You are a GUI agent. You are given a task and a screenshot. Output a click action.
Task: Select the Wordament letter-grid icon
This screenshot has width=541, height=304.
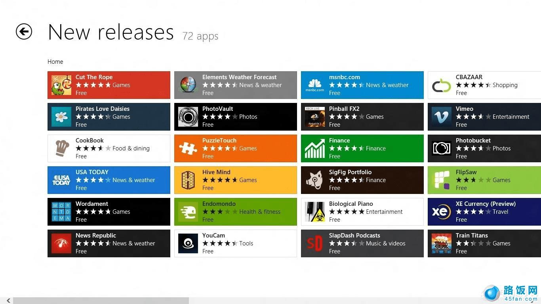coord(61,211)
